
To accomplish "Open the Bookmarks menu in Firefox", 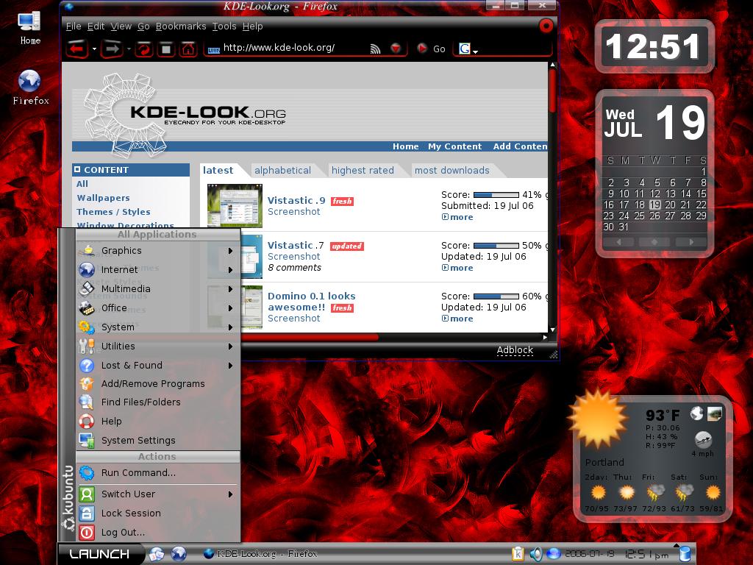I will [x=181, y=26].
